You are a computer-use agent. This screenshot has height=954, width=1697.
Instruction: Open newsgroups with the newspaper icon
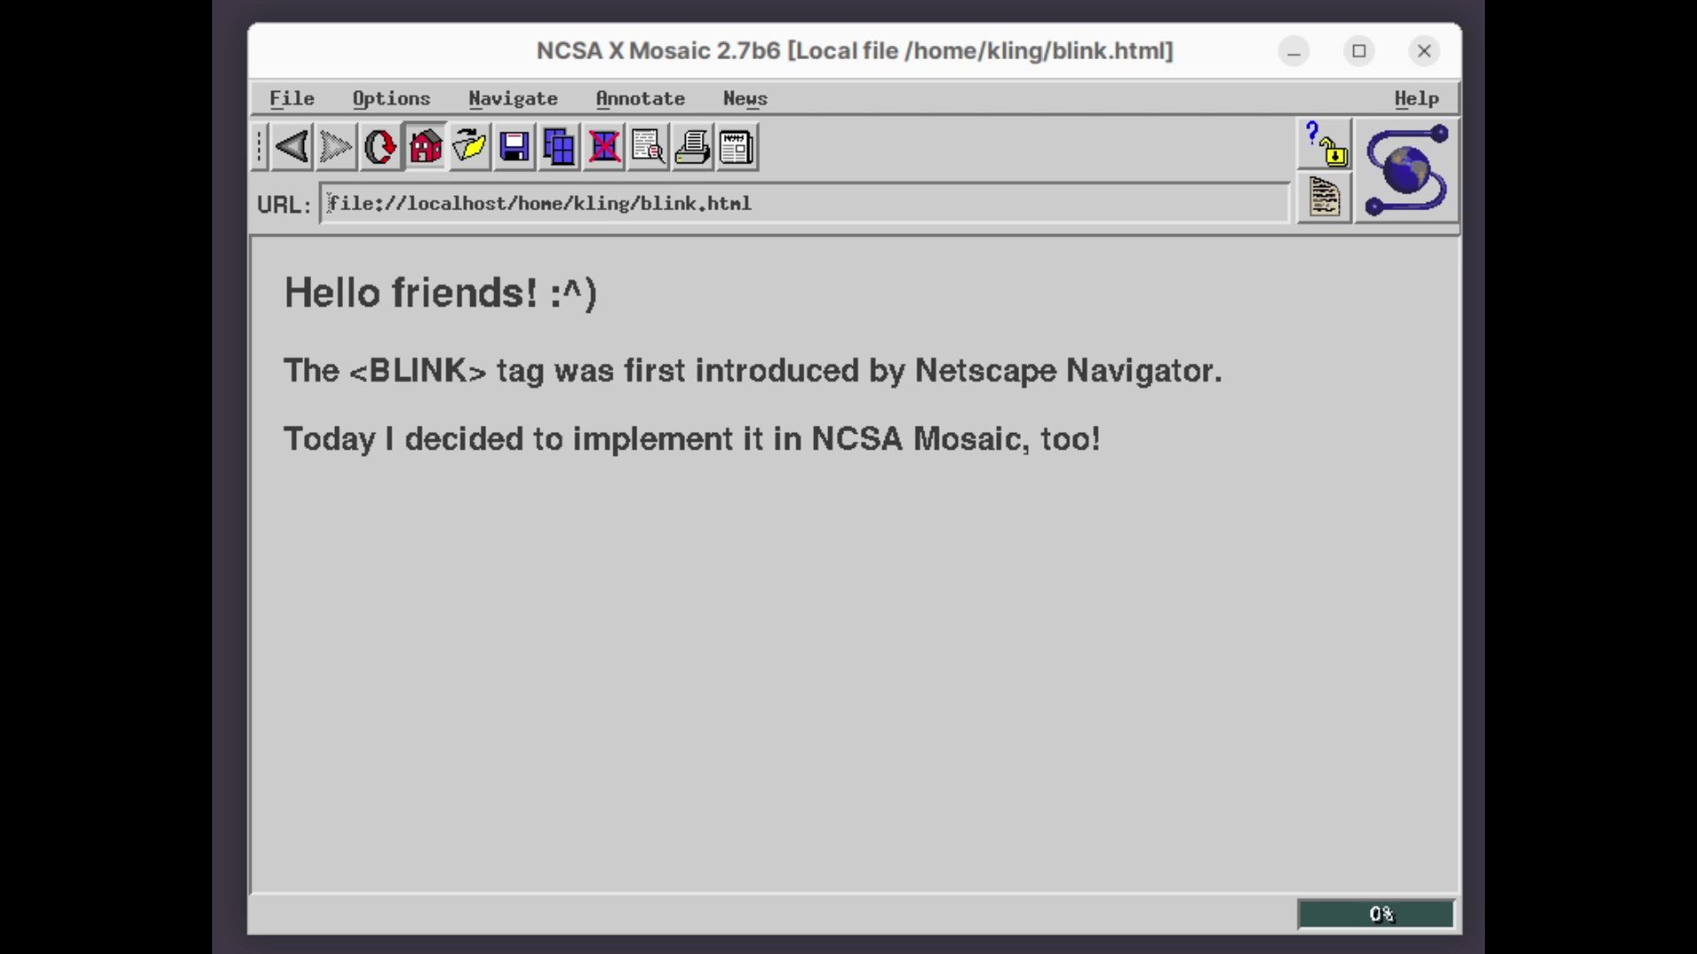click(x=737, y=147)
